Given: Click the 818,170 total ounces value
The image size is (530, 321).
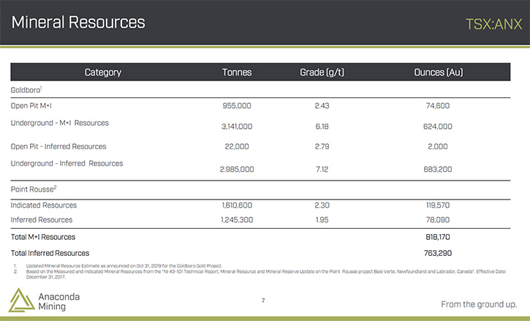Looking at the screenshot, I should pyautogui.click(x=438, y=237).
